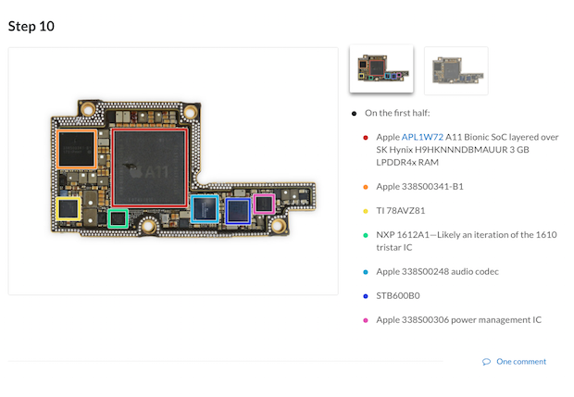This screenshot has width=574, height=397.
Task: Click the Step 10 heading
Action: pos(31,26)
